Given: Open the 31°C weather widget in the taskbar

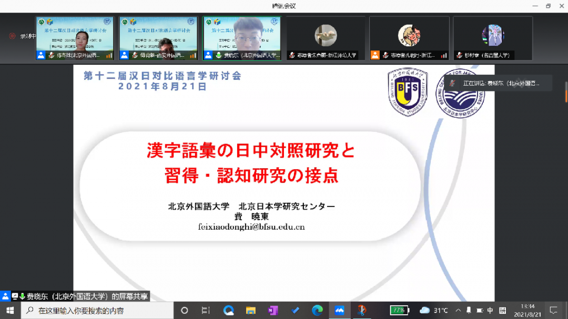Looking at the screenshot, I should (x=433, y=310).
